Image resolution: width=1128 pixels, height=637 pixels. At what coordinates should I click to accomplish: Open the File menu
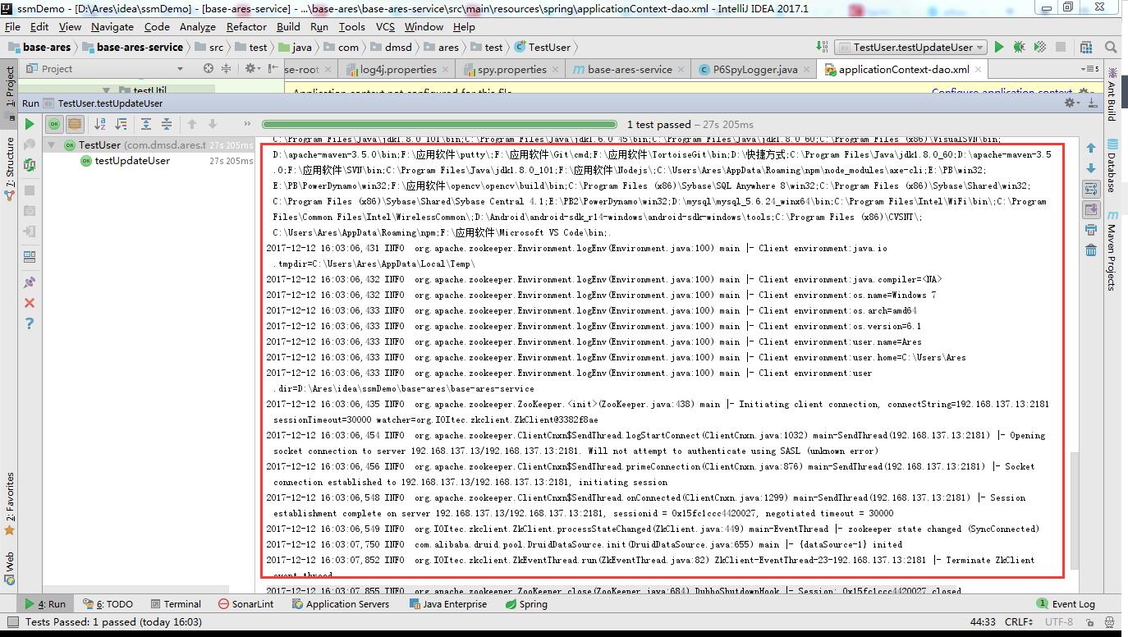(12, 26)
